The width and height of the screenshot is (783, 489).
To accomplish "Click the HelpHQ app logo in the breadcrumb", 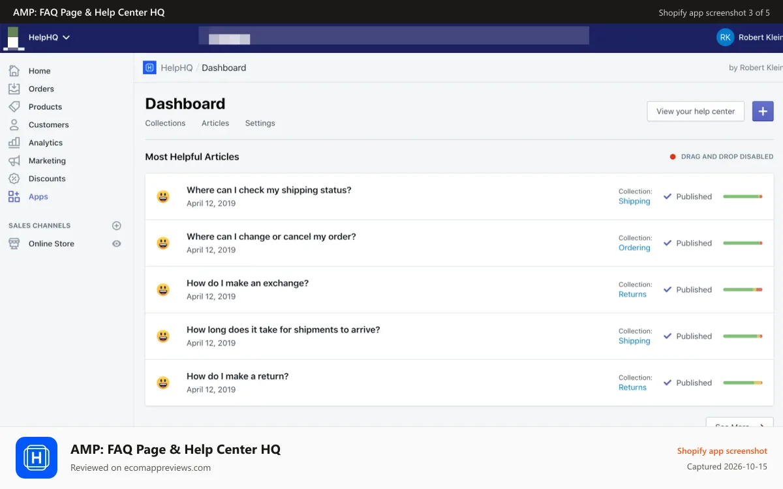I will 149,67.
